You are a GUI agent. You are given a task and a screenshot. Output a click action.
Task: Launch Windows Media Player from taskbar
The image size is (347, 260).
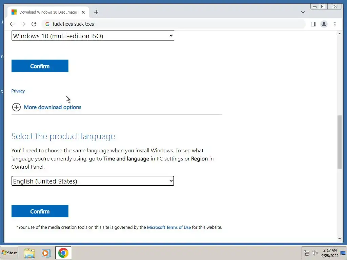coord(46,253)
